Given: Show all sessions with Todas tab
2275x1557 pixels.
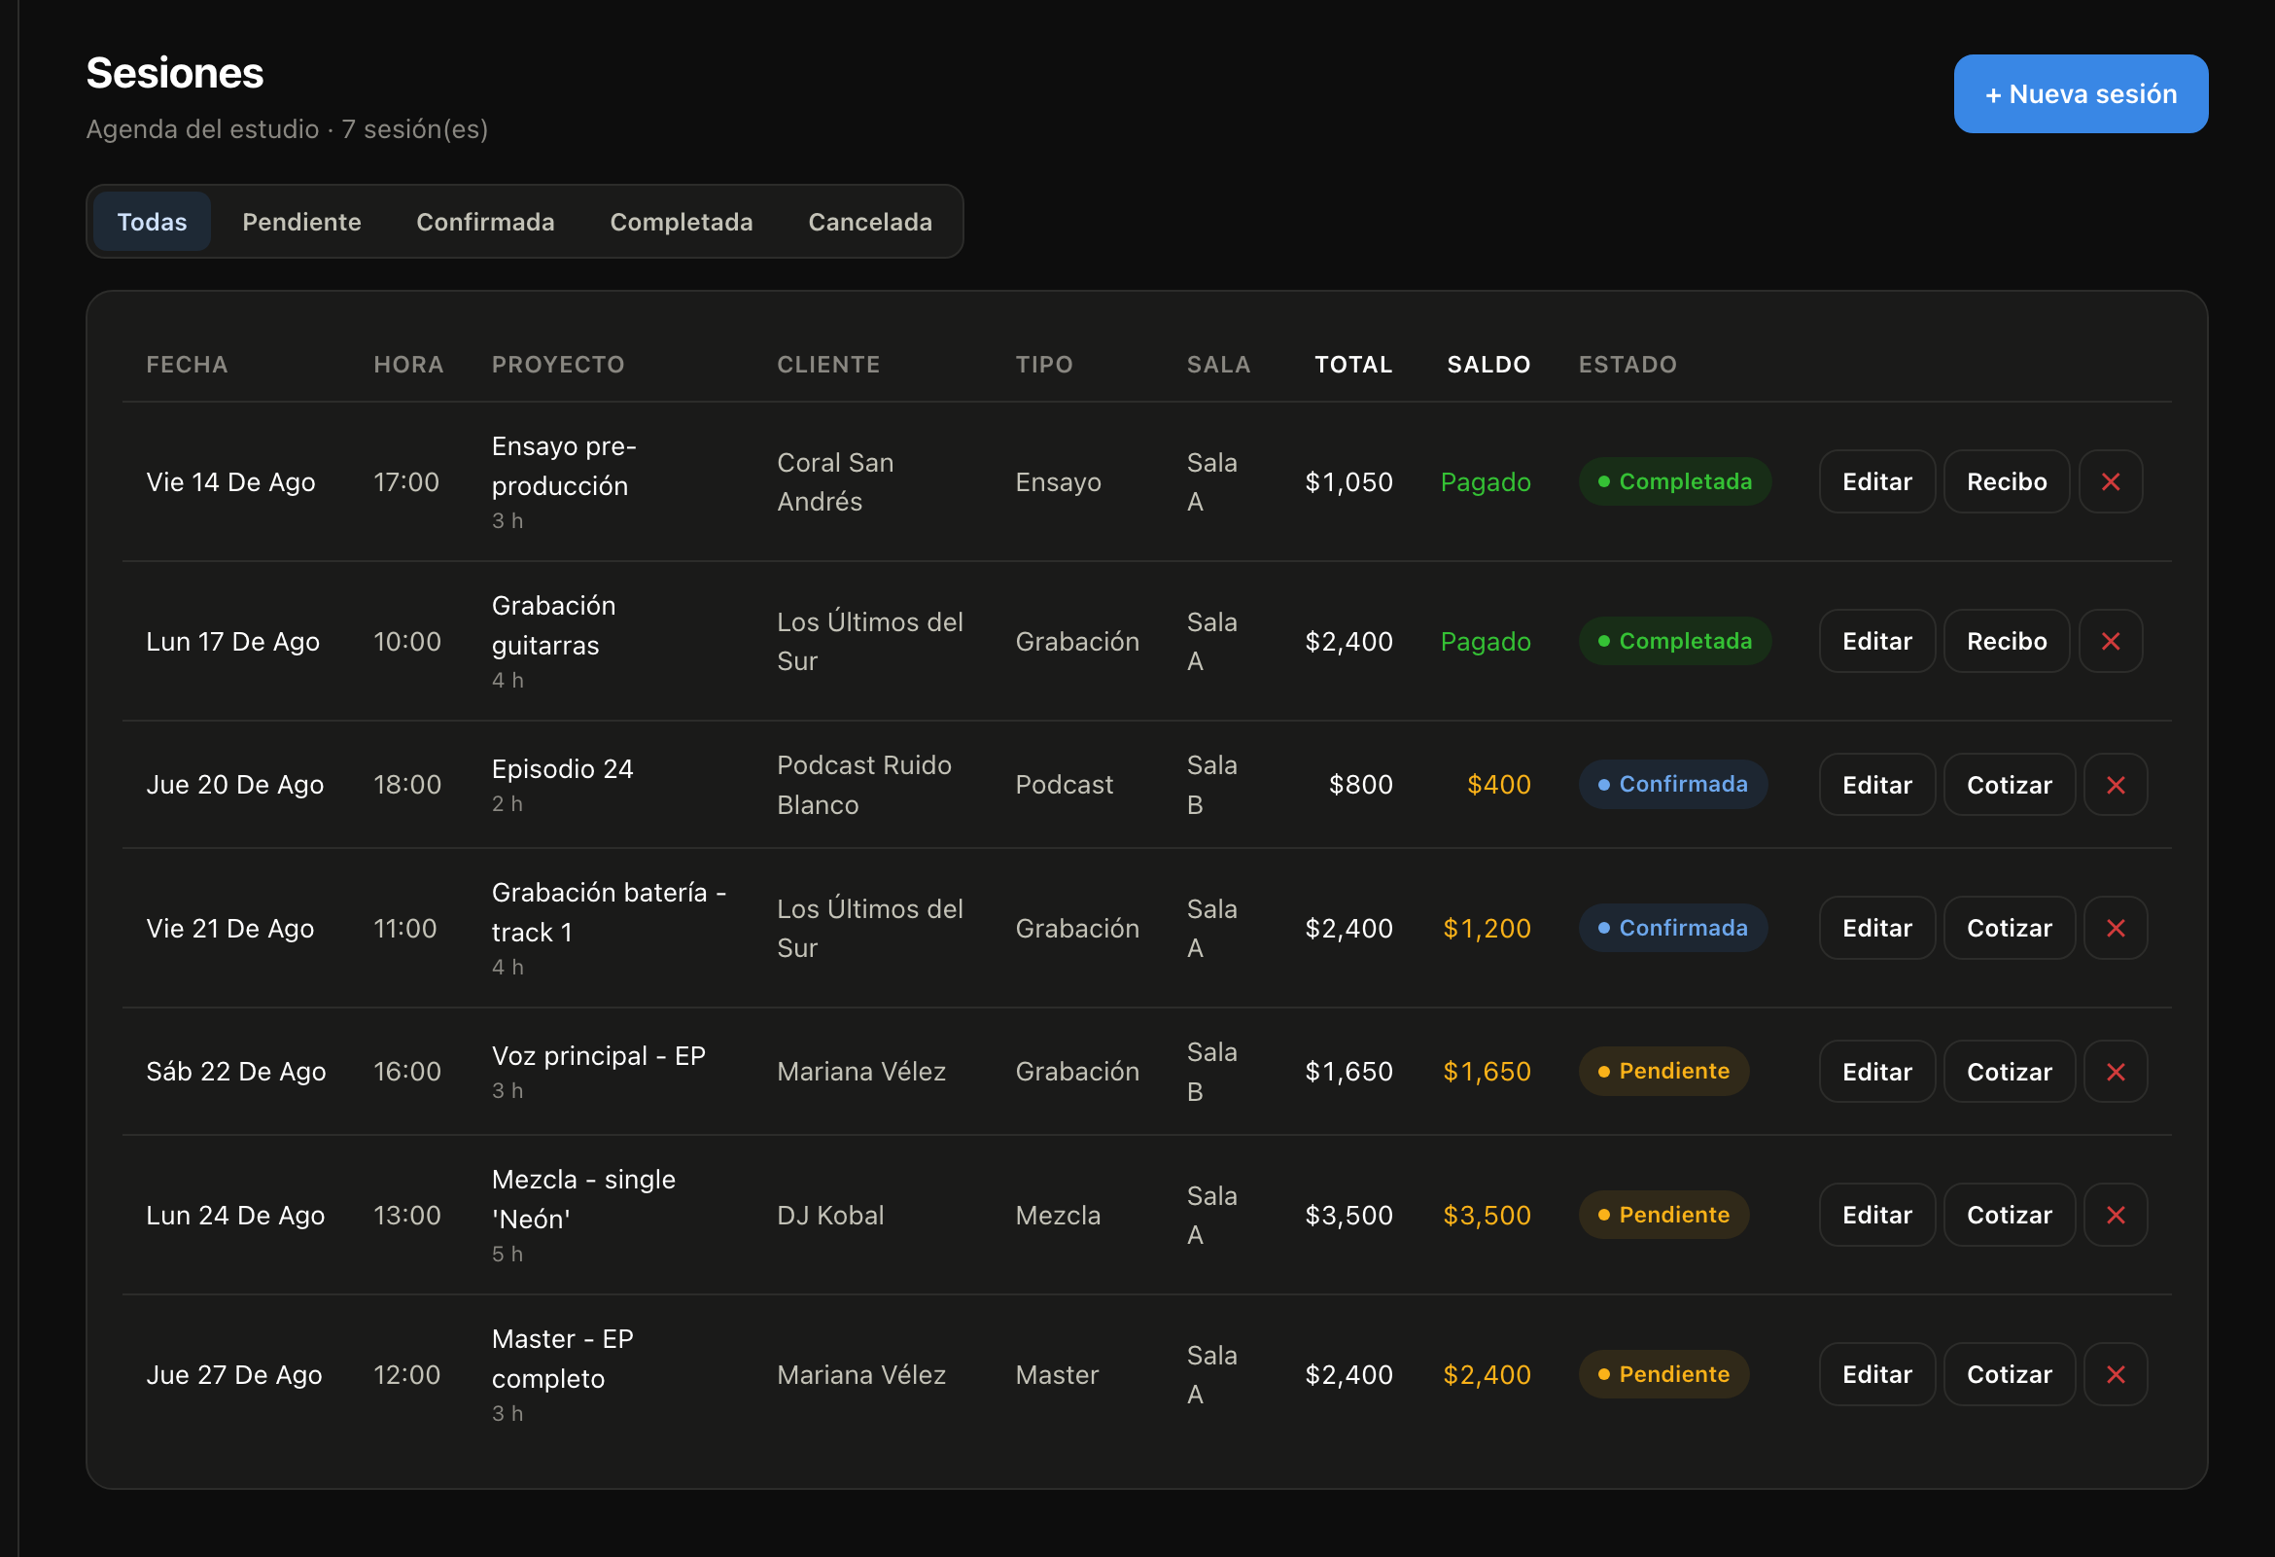Looking at the screenshot, I should tap(152, 223).
